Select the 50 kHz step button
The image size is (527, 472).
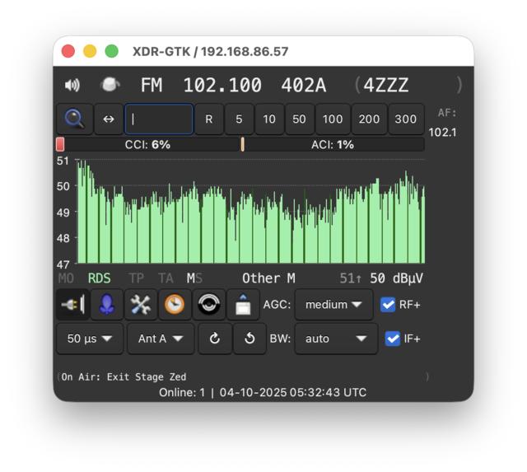pos(299,119)
